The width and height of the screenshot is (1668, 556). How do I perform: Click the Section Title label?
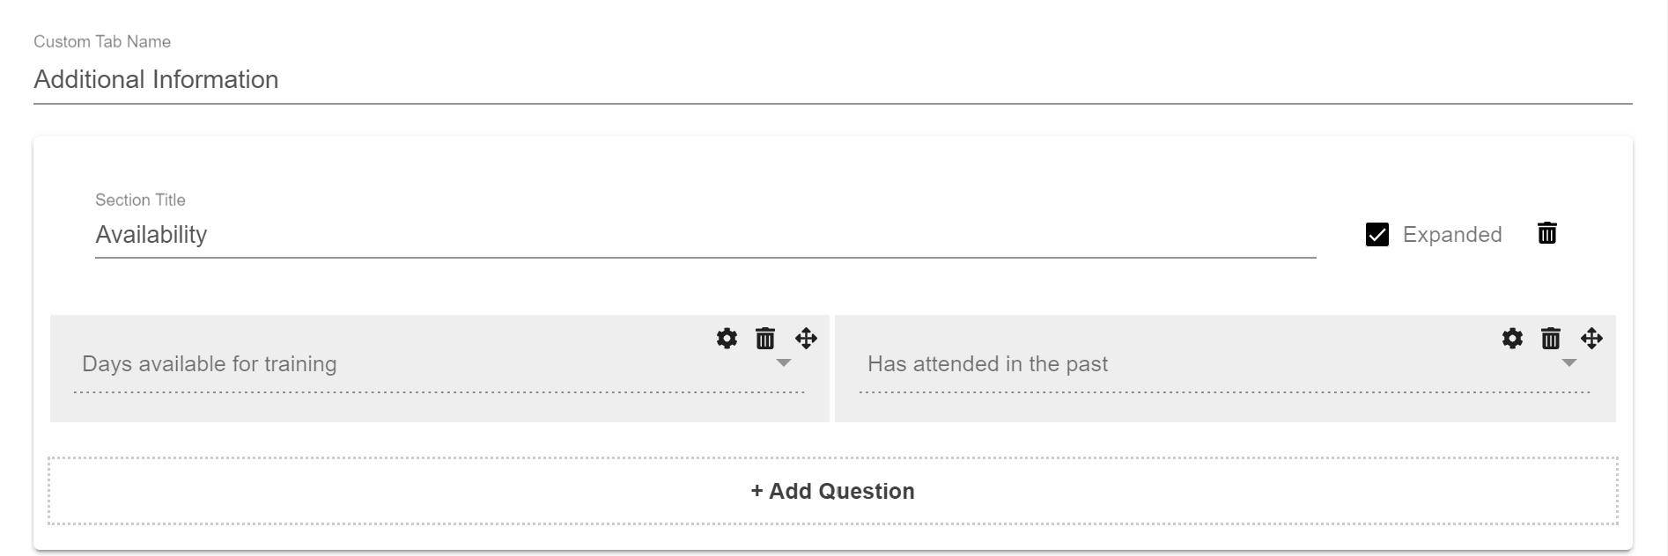tap(140, 200)
